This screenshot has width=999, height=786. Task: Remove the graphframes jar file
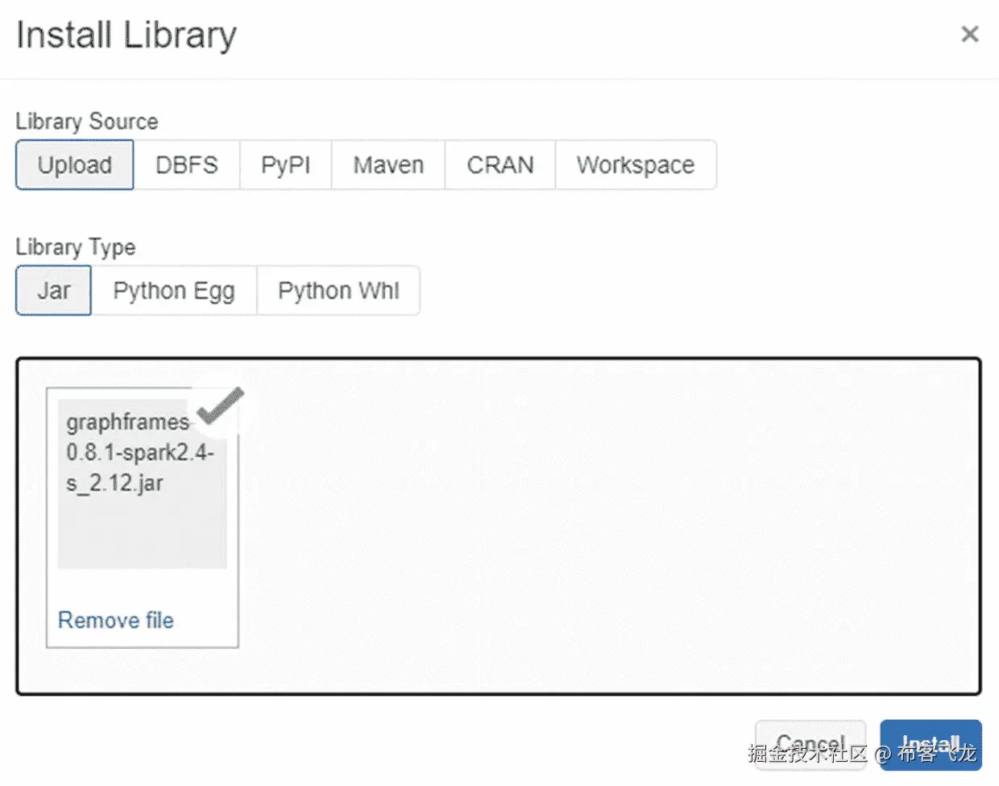click(x=115, y=620)
